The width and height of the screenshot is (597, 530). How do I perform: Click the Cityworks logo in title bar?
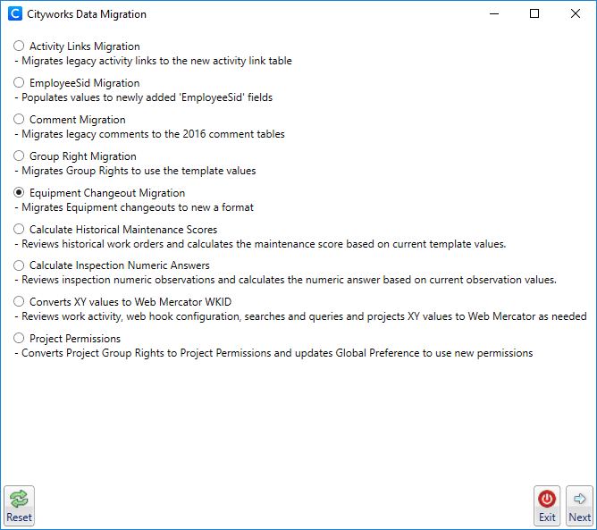point(15,14)
